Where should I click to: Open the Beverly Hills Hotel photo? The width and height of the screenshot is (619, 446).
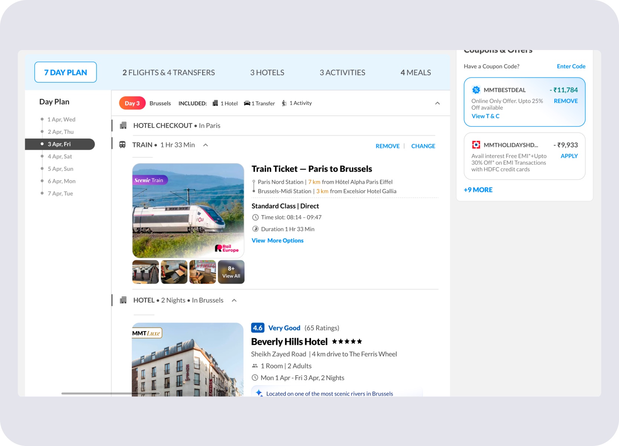click(x=188, y=360)
